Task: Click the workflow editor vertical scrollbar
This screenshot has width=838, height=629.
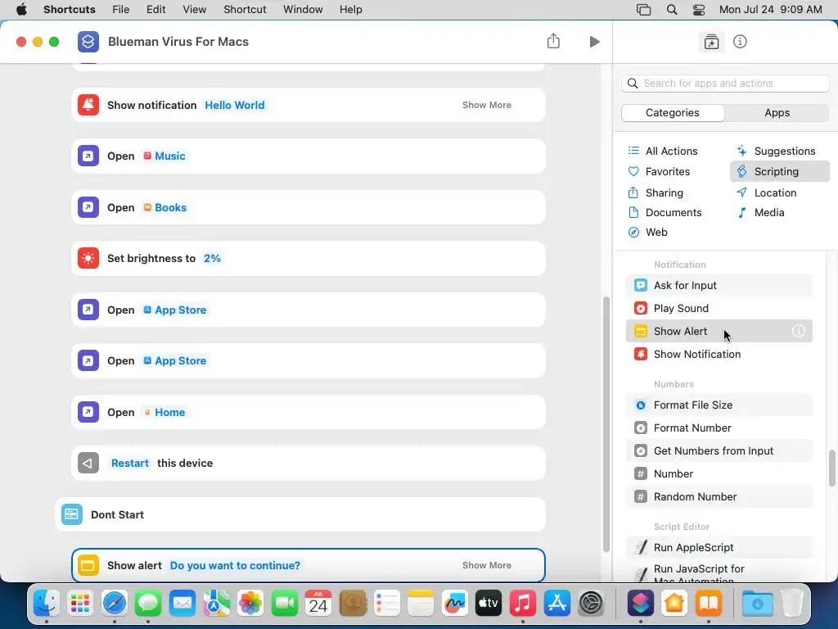Action: [606, 423]
